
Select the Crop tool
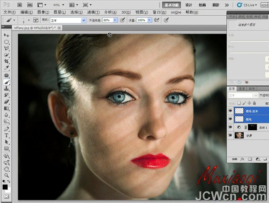pos(7,61)
